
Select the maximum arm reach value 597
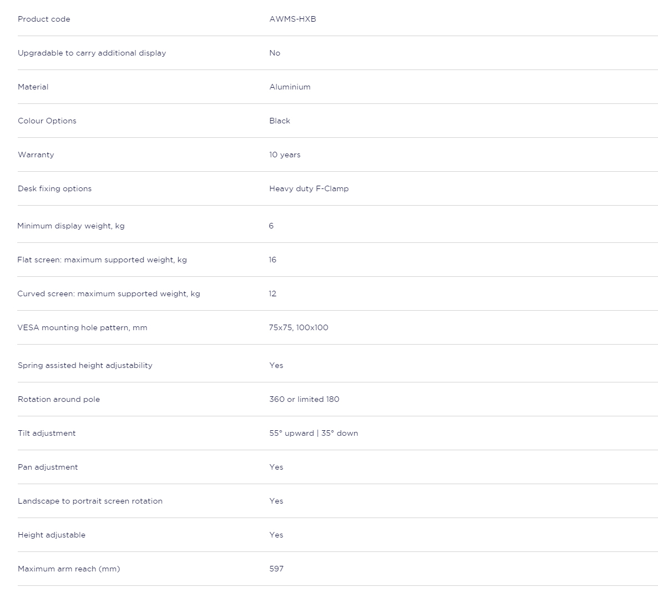pyautogui.click(x=277, y=569)
